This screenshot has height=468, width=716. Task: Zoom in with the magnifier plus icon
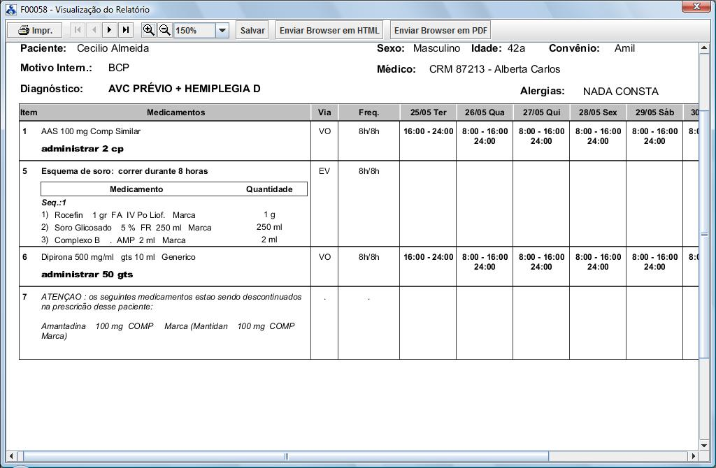(148, 30)
